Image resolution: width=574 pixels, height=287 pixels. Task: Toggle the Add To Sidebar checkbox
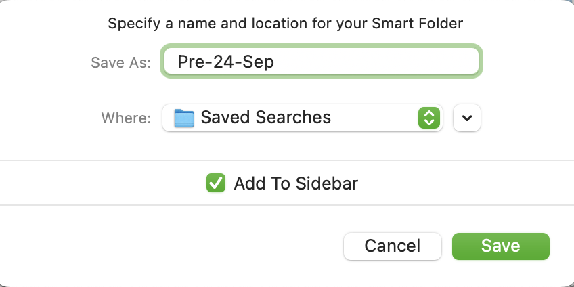216,183
